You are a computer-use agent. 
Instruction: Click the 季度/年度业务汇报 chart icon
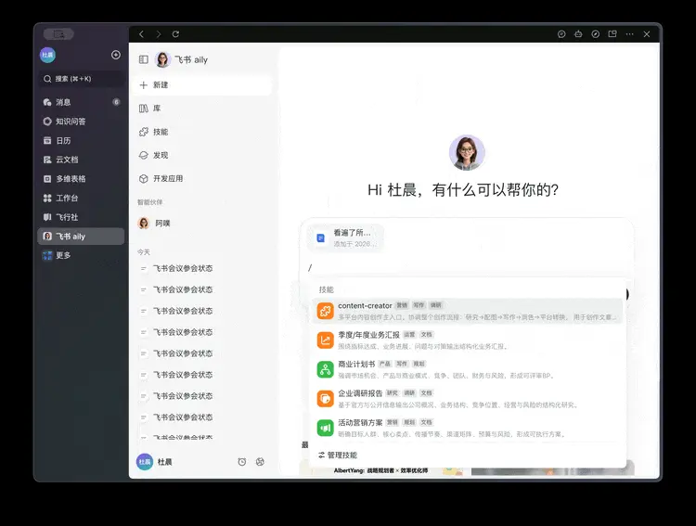[326, 340]
